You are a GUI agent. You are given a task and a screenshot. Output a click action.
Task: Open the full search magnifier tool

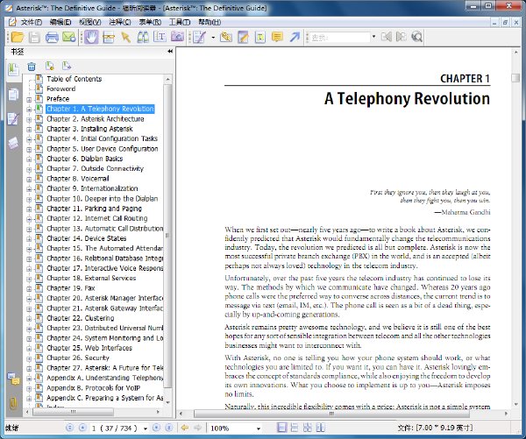coord(416,37)
